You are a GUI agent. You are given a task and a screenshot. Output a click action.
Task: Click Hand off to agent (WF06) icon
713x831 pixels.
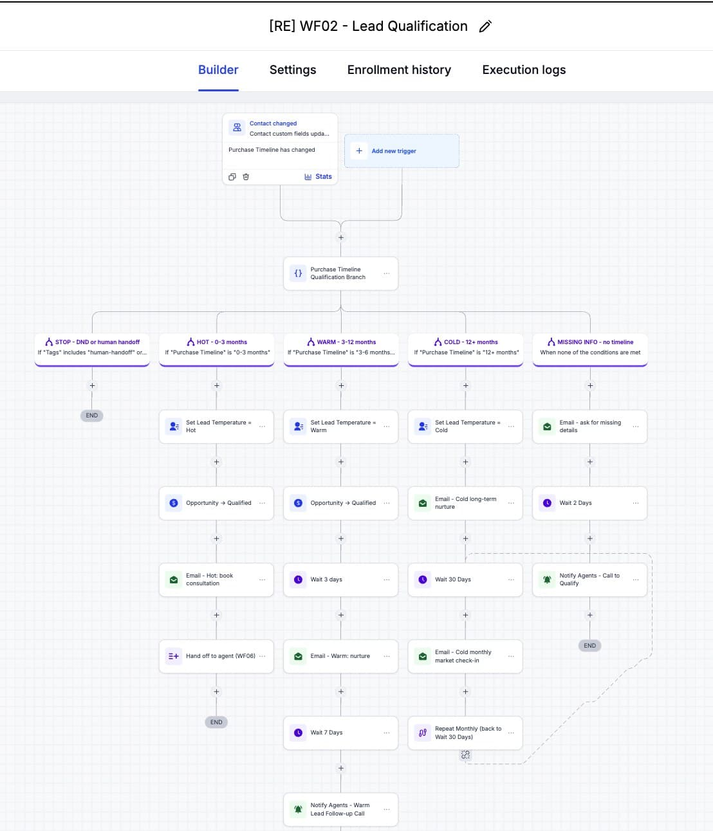pyautogui.click(x=174, y=656)
